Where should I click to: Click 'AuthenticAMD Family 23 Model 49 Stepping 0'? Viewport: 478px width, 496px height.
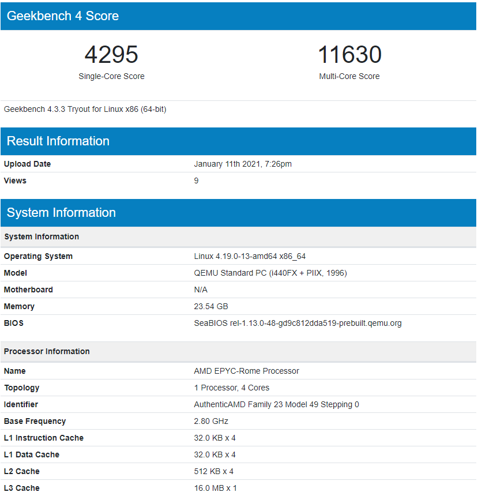point(277,404)
